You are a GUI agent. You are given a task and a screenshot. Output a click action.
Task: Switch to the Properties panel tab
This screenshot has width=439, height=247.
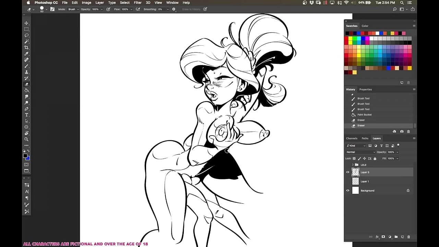click(x=365, y=90)
